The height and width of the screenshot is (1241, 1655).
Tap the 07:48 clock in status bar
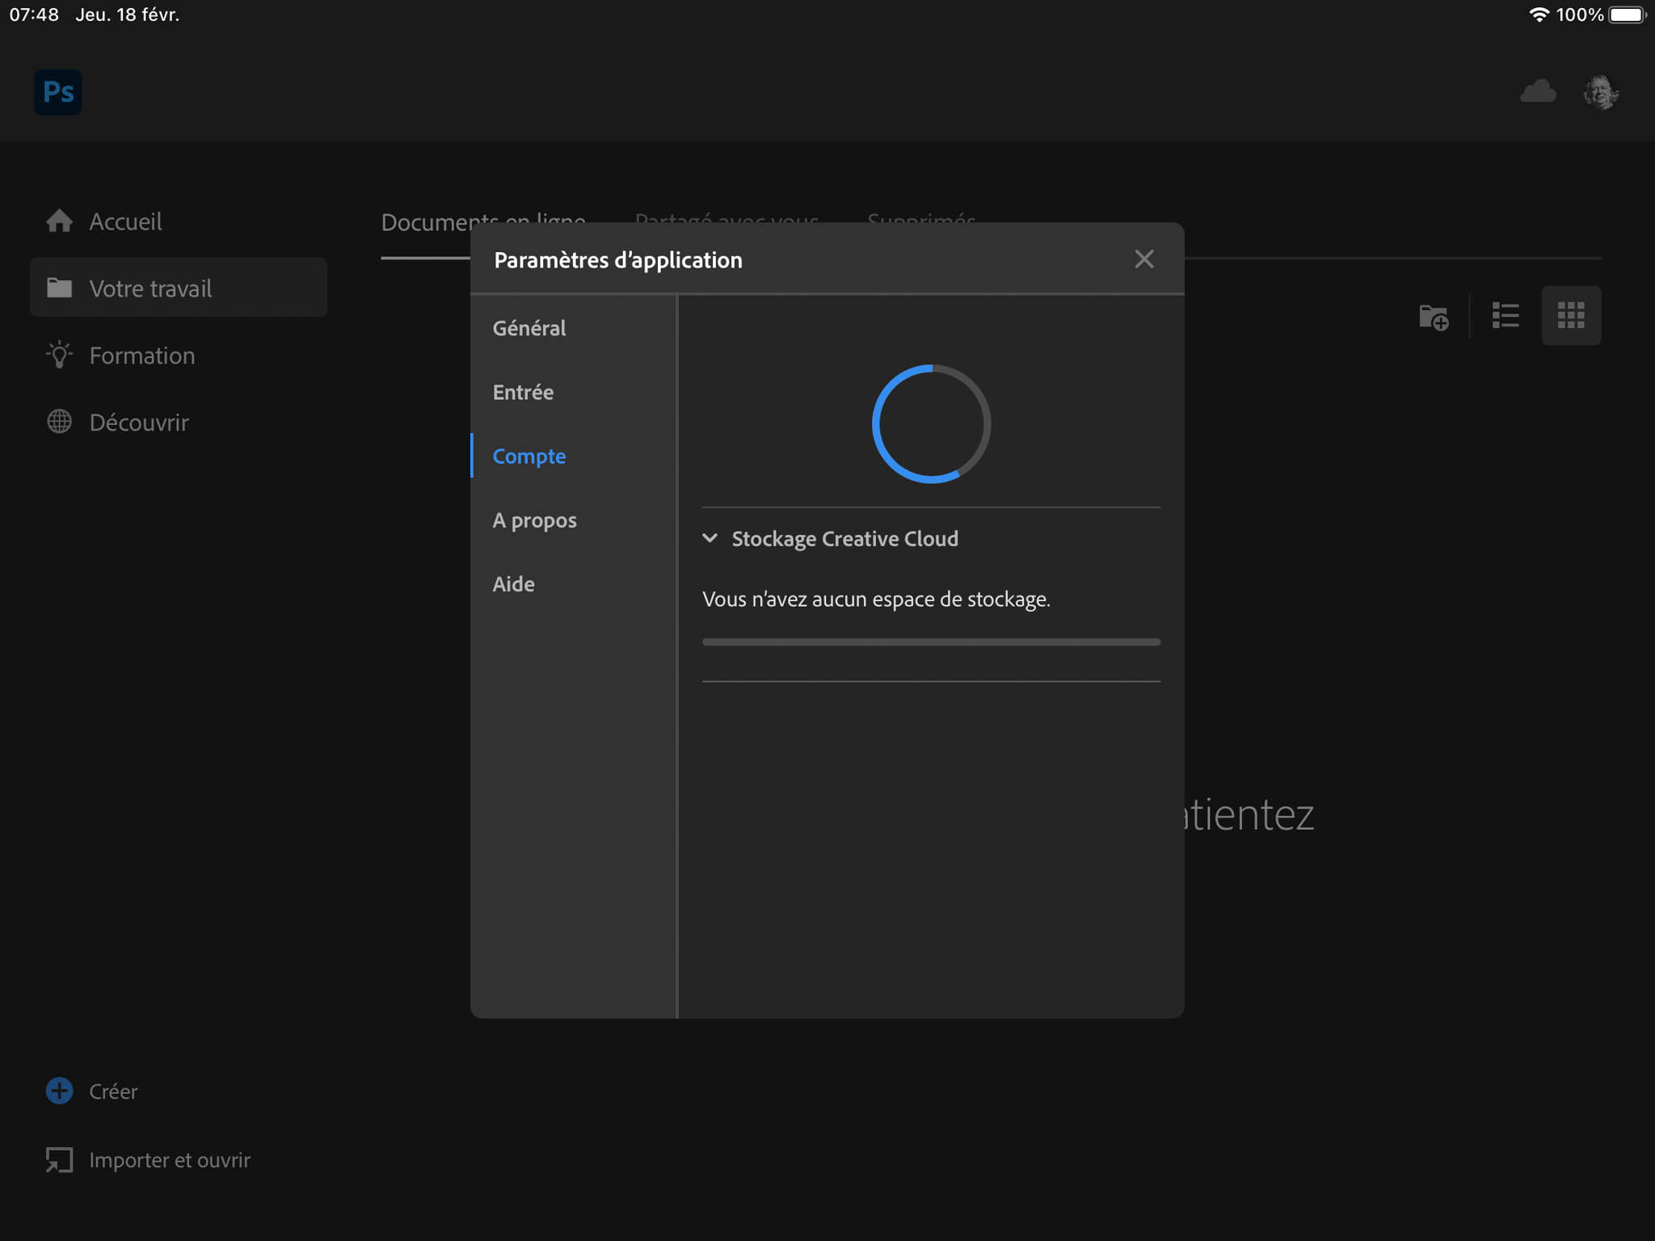point(34,15)
